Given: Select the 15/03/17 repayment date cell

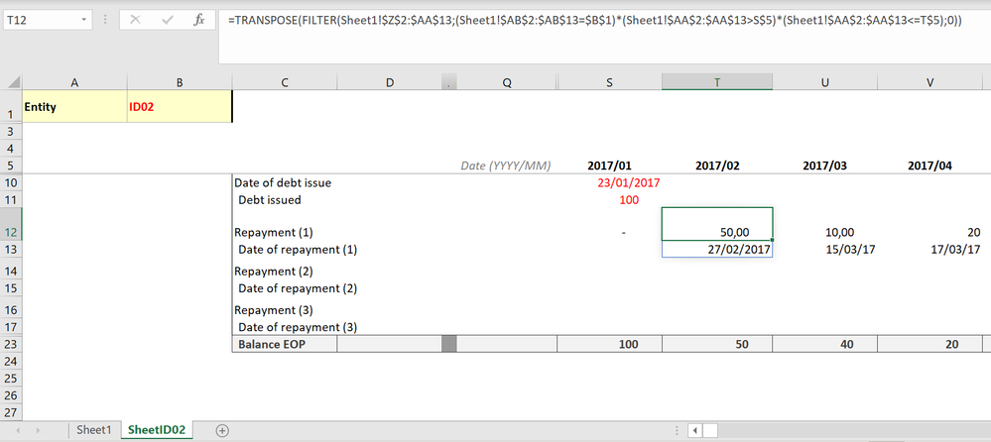Looking at the screenshot, I should click(824, 250).
